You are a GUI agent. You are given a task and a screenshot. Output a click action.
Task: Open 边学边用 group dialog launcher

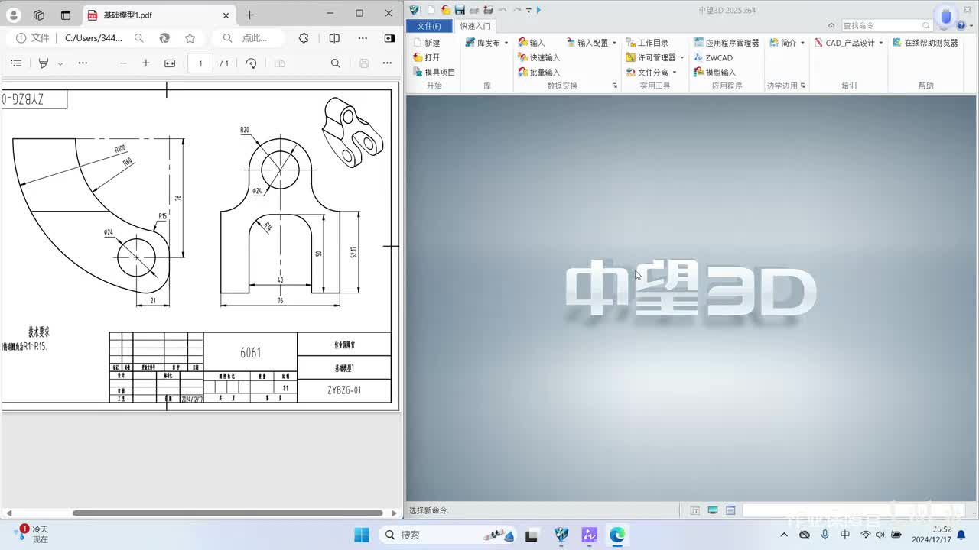tap(803, 86)
